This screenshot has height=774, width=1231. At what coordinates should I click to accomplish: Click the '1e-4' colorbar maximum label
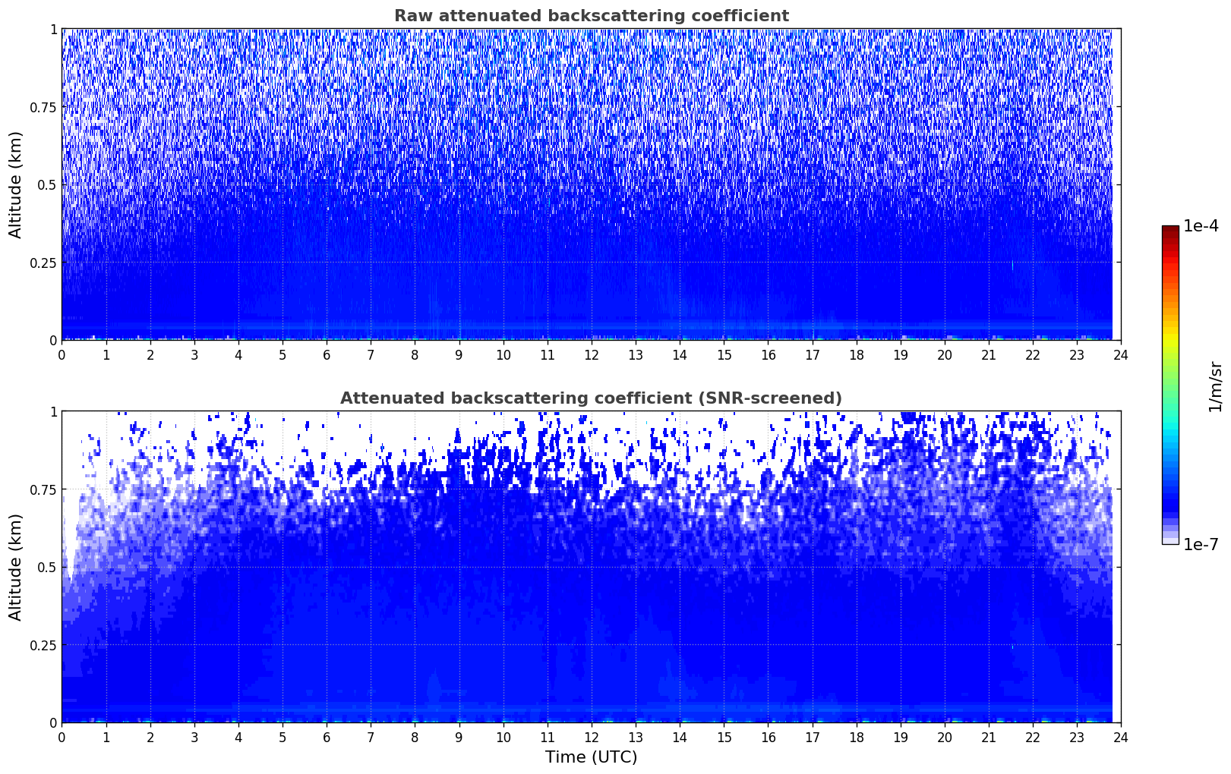1201,226
